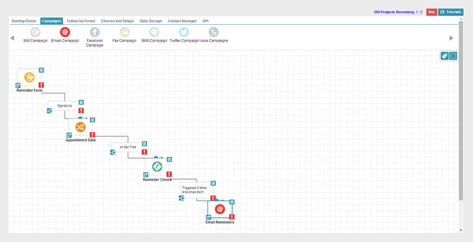
Task: Click the tag icon at canvas top-right
Action: pyautogui.click(x=444, y=56)
